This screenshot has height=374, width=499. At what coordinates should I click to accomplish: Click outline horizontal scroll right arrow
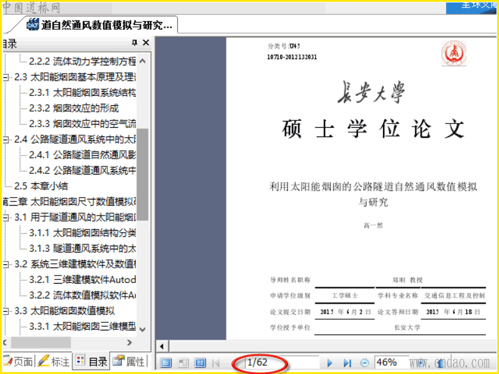(x=129, y=342)
